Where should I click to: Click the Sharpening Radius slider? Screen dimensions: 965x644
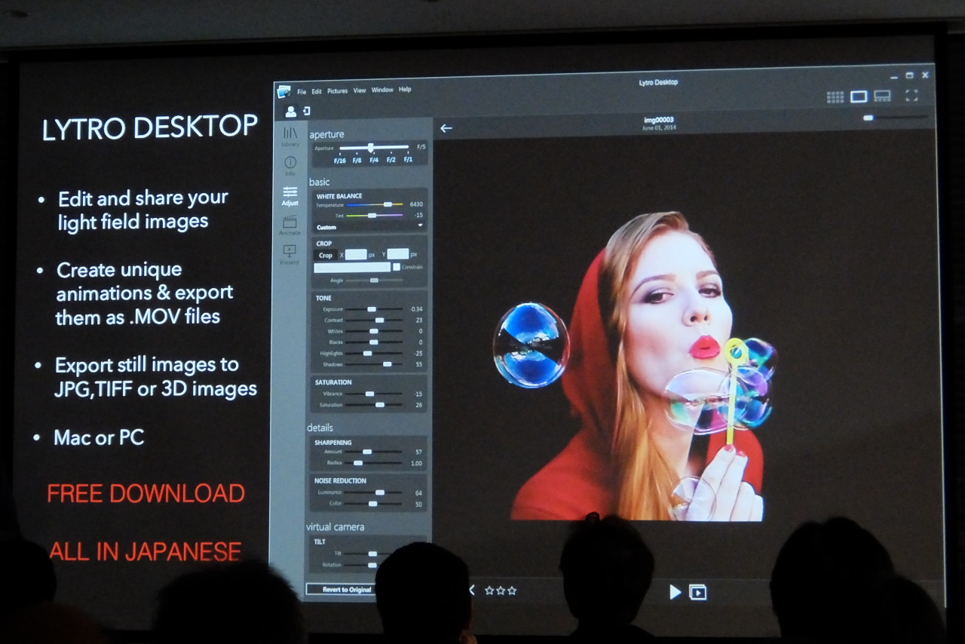pyautogui.click(x=373, y=463)
